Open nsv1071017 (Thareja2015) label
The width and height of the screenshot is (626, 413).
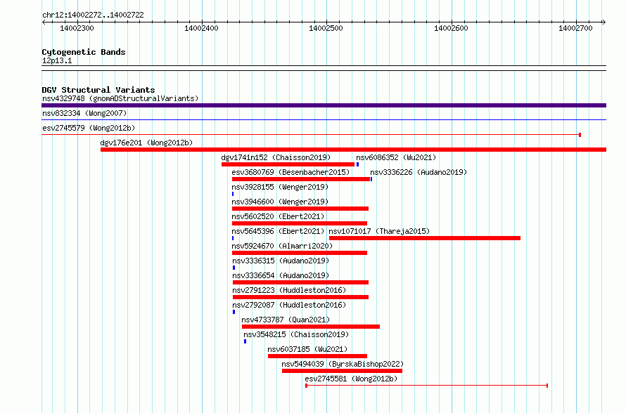click(379, 231)
